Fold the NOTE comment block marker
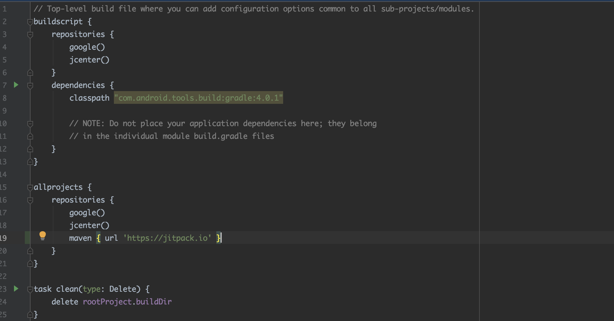This screenshot has width=614, height=321. (30, 124)
